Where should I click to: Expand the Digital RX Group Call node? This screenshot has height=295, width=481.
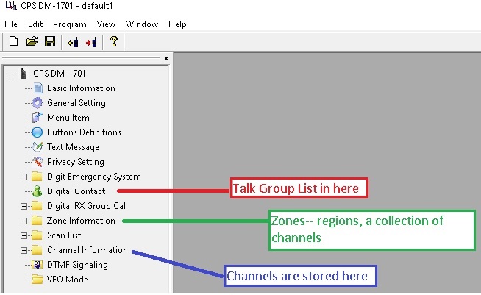tap(24, 206)
